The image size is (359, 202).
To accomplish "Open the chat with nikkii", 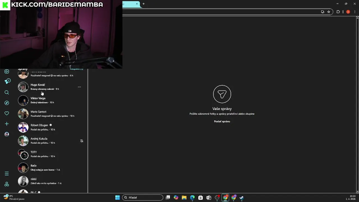I will pyautogui.click(x=50, y=181).
